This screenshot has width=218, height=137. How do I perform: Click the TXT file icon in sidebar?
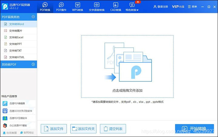click(x=5, y=50)
